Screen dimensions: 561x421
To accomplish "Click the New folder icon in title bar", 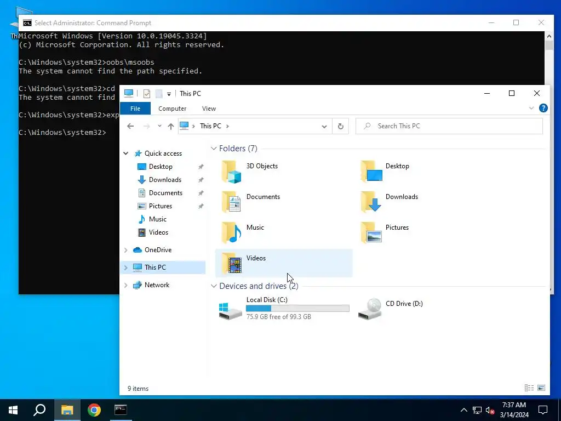I will pyautogui.click(x=159, y=94).
